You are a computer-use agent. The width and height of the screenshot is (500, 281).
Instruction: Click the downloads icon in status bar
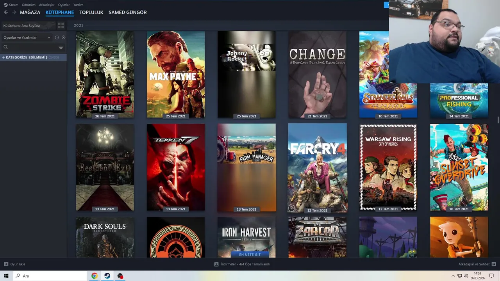click(216, 264)
